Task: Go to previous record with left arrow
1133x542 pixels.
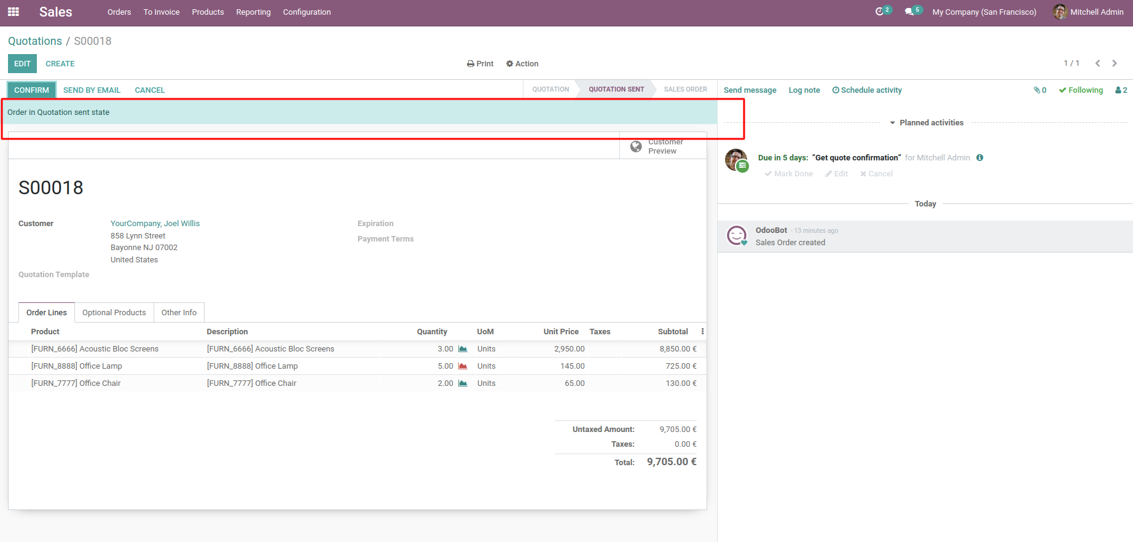Action: [1097, 63]
